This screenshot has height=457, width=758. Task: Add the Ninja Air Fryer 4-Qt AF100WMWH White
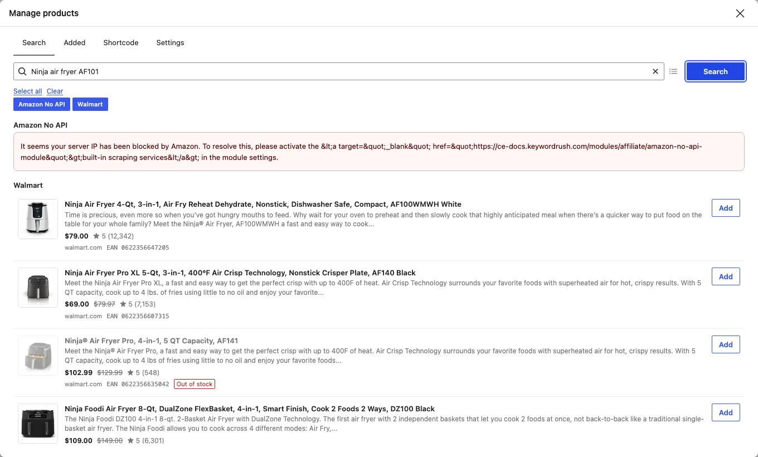pyautogui.click(x=726, y=208)
